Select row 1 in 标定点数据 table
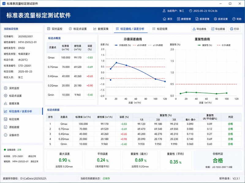Viewport: 245px width, 183px height. click(144, 124)
